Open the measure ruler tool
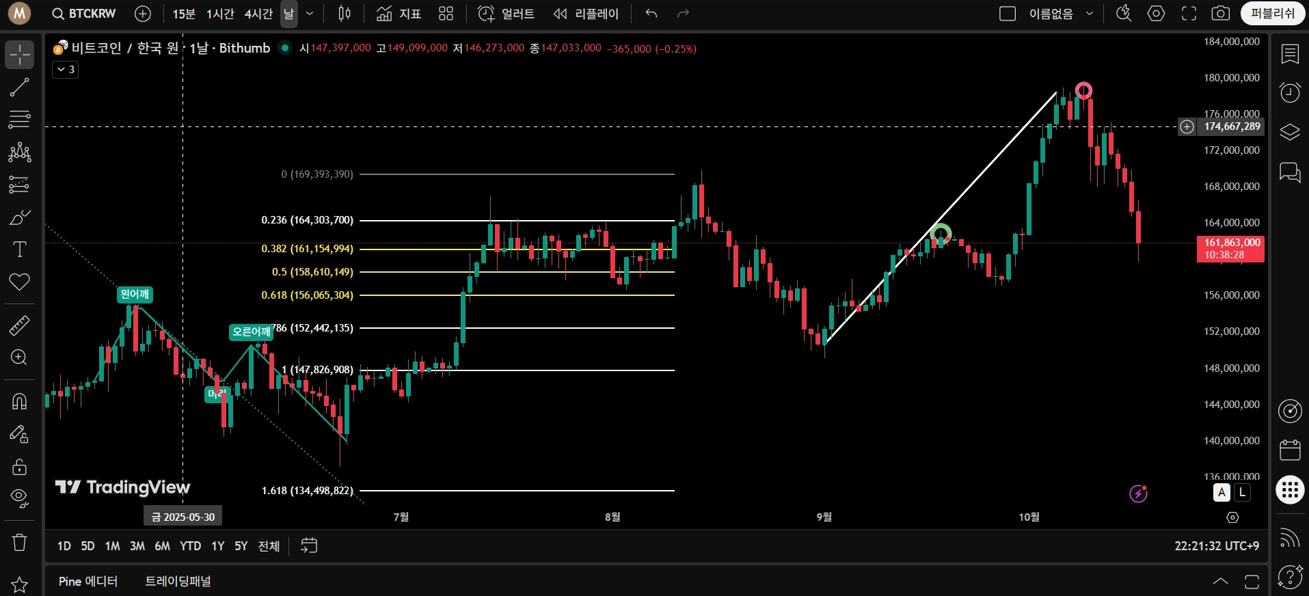Image resolution: width=1309 pixels, height=596 pixels. tap(19, 325)
